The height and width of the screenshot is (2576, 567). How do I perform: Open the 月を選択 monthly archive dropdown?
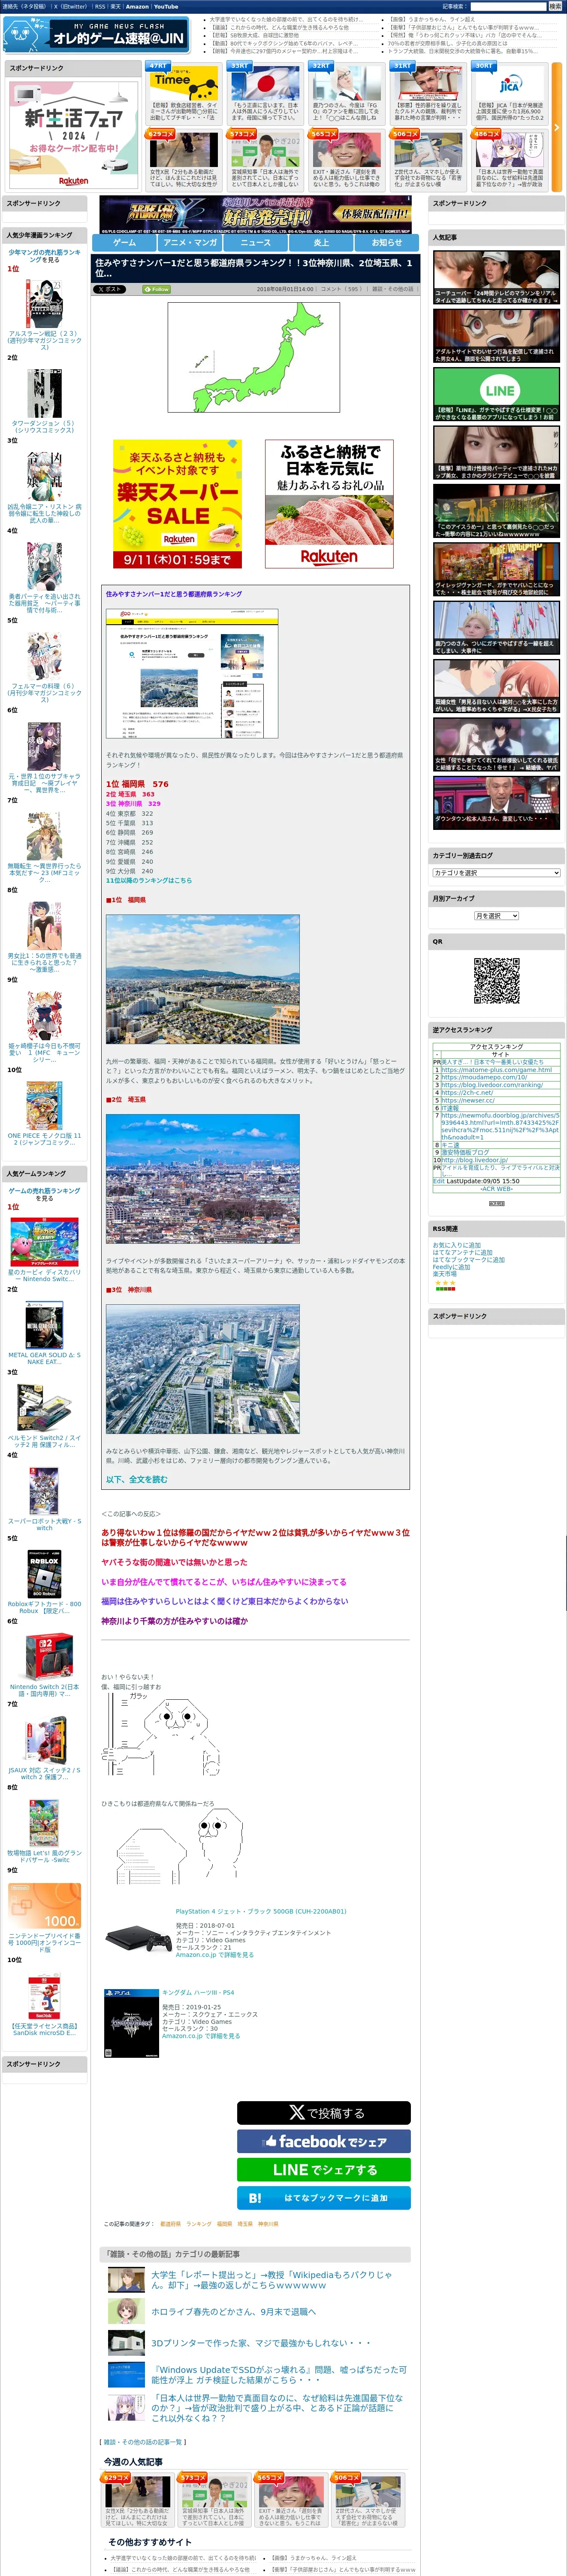pos(496,916)
